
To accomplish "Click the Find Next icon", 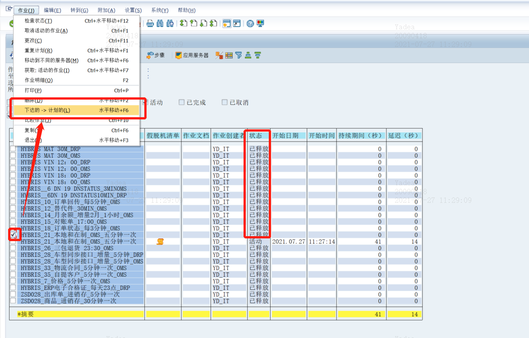I will pyautogui.click(x=170, y=23).
